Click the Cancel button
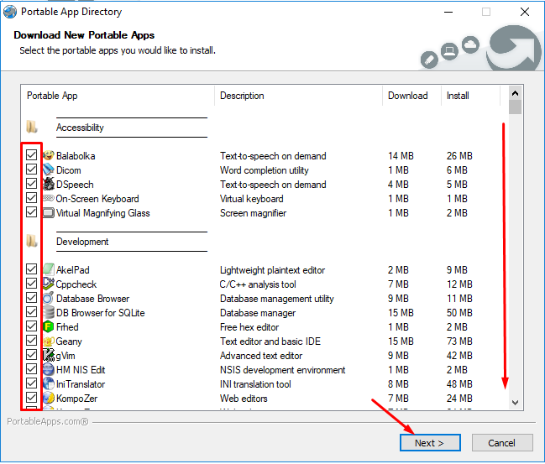This screenshot has width=545, height=464. point(502,443)
